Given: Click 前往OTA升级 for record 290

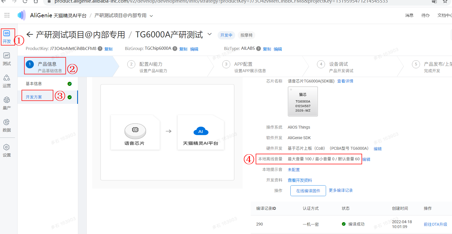Looking at the screenshot, I should point(435,224).
